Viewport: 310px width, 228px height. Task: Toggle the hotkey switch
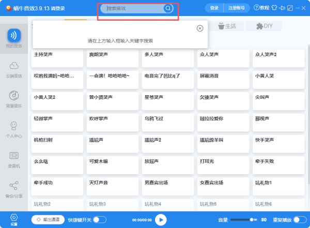pyautogui.click(x=100, y=220)
